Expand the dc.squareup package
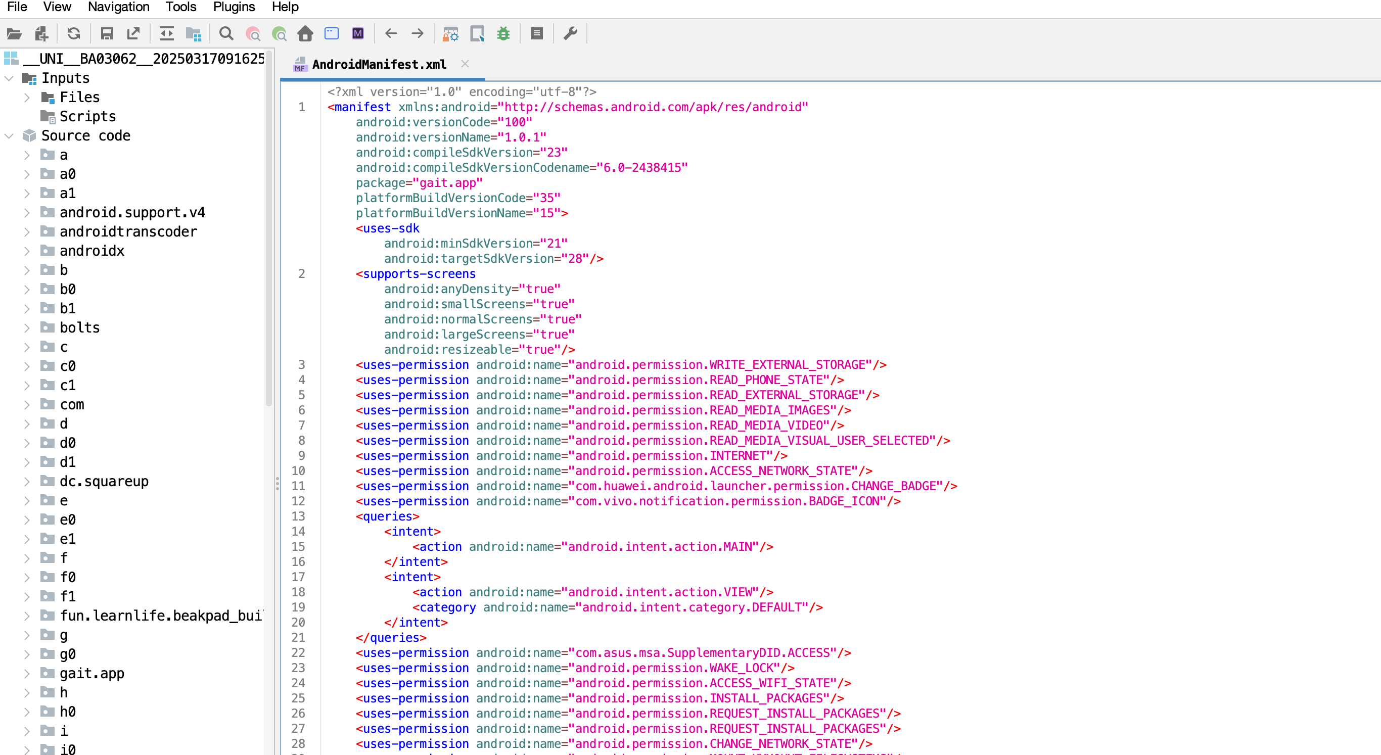Screen dimensions: 1381x755 (27, 482)
